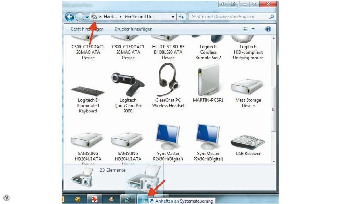341x204 pixels.
Task: Open the view options dropdown arrow
Action: click(x=253, y=29)
